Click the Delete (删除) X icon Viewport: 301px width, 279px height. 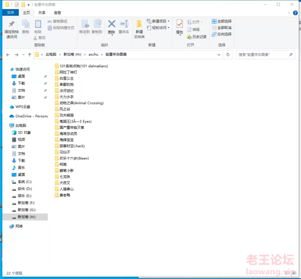(x=111, y=24)
